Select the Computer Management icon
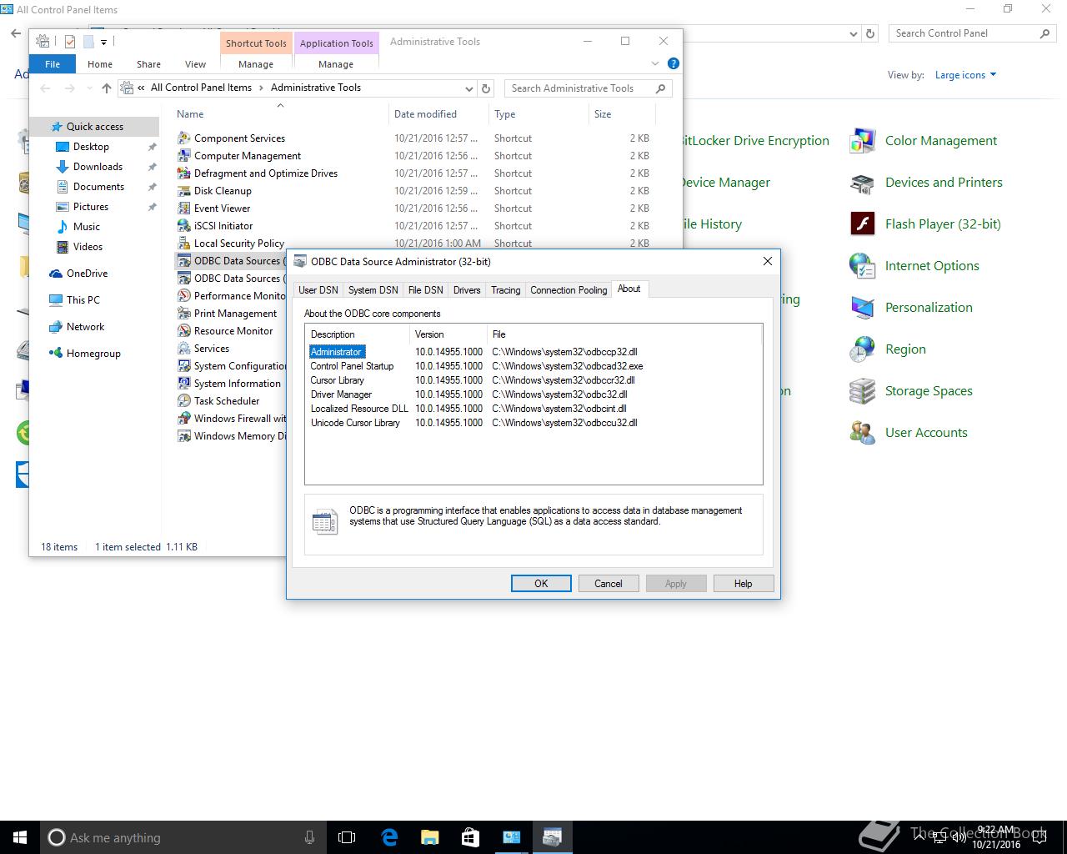Viewport: 1067px width, 854px height. point(184,156)
